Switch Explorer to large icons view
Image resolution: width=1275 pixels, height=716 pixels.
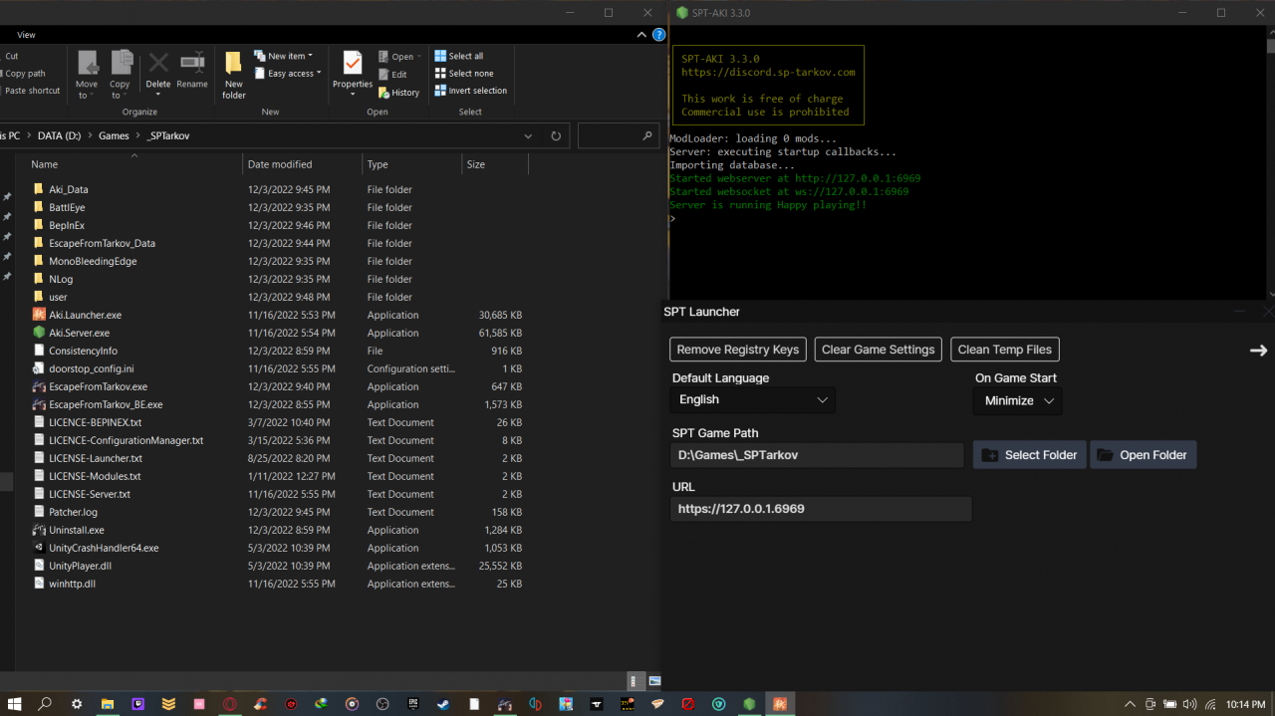point(654,681)
